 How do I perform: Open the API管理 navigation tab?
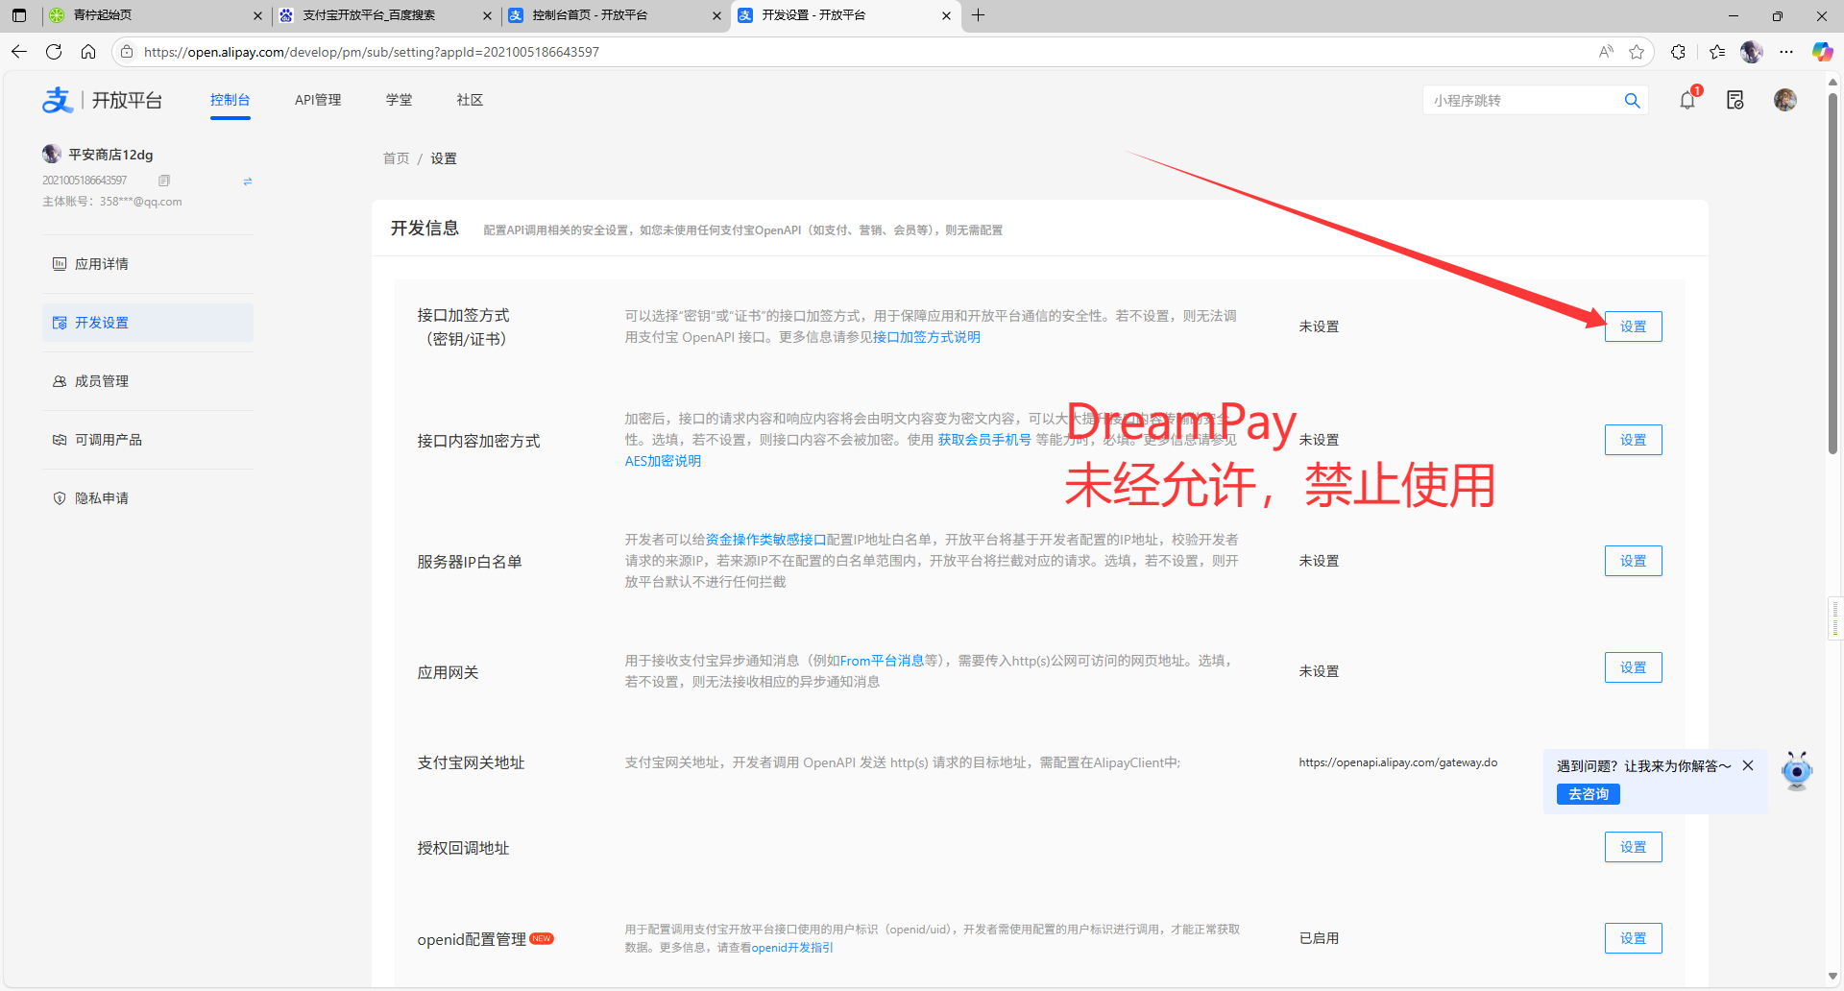point(318,100)
